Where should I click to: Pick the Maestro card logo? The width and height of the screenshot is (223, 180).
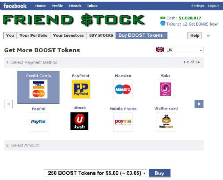pyautogui.click(x=123, y=89)
